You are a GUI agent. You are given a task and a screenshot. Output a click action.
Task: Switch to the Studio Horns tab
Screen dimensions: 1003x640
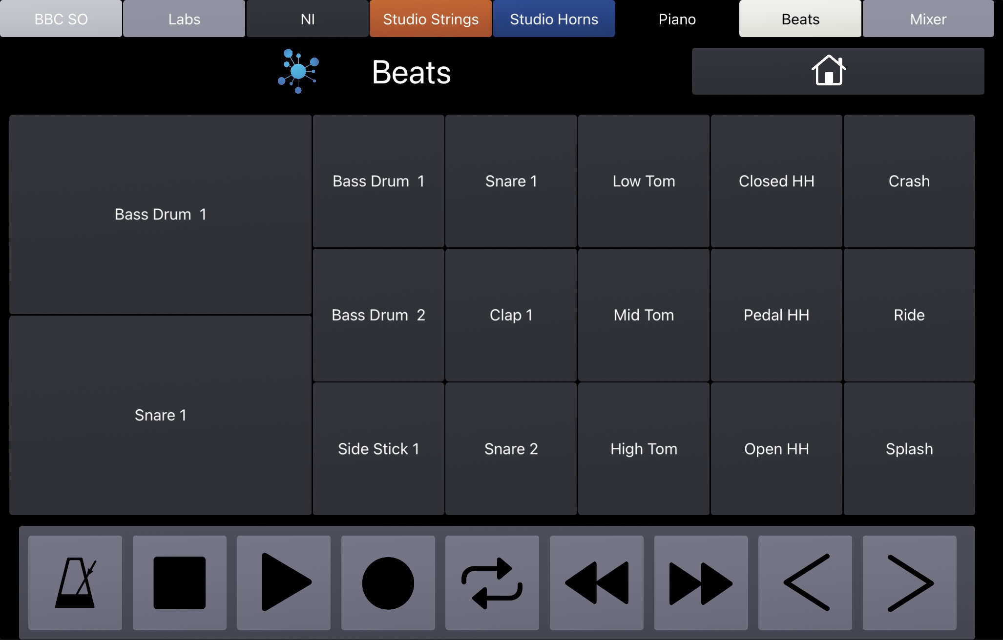[x=554, y=19]
